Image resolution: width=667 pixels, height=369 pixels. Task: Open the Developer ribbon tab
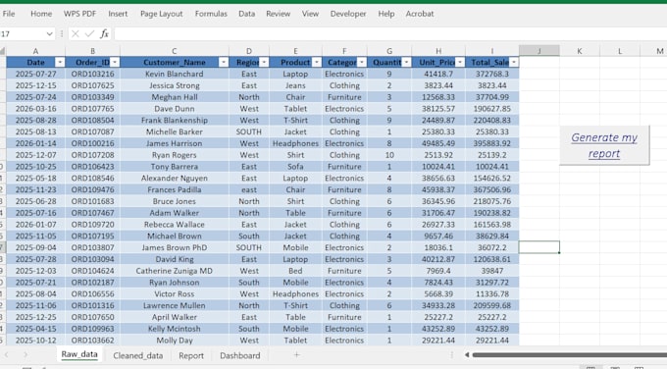[348, 14]
